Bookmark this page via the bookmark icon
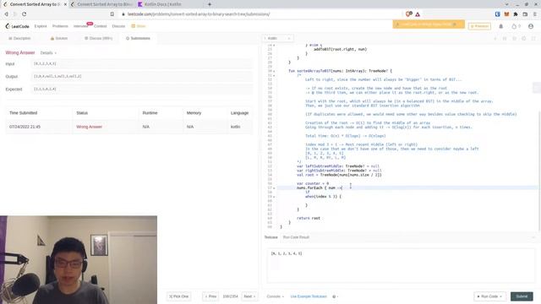 112,14
